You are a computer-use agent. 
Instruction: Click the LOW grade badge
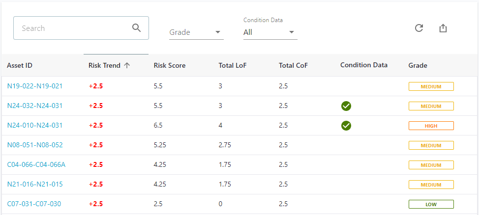click(431, 204)
